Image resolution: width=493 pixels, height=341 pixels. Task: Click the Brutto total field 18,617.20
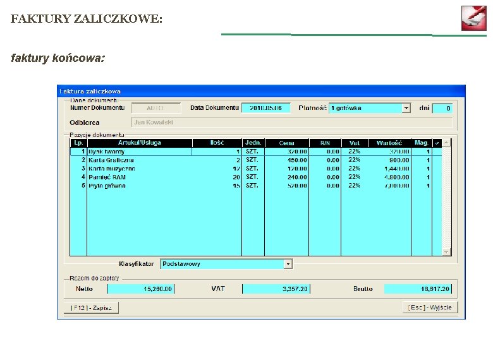(x=418, y=289)
